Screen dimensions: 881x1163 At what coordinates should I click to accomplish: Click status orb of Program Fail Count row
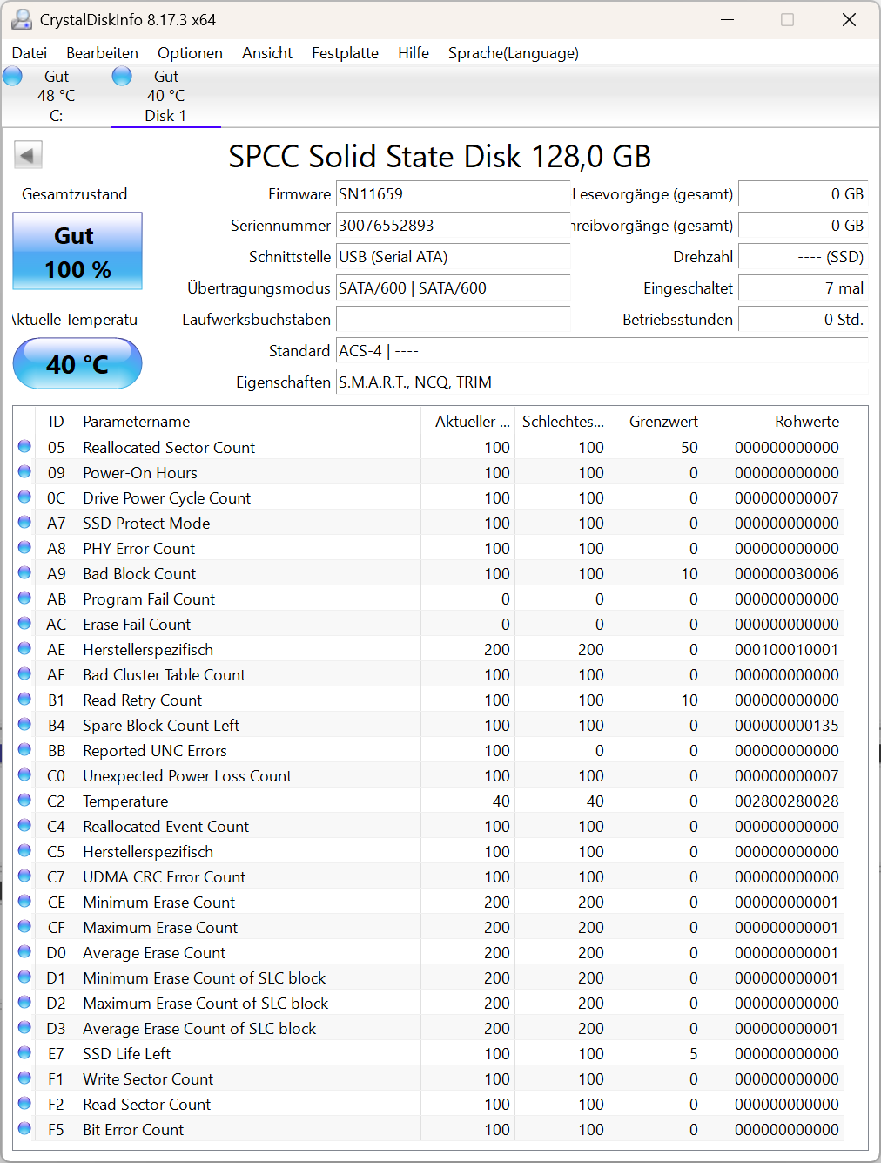point(24,598)
